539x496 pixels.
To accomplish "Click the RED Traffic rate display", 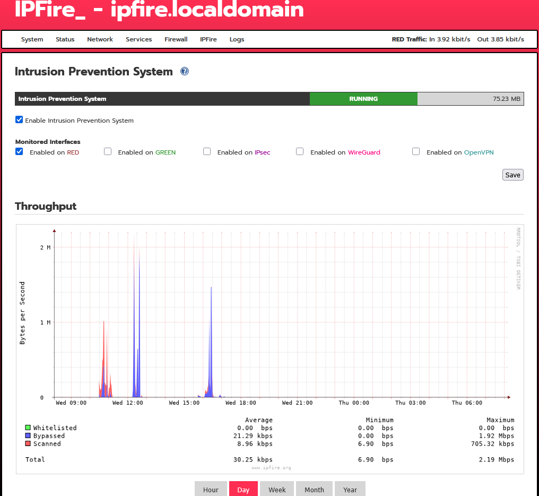I will coord(458,39).
